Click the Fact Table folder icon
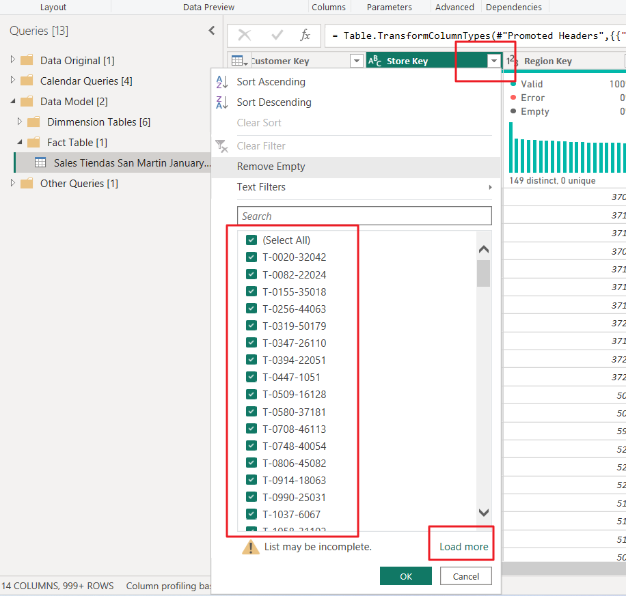 pyautogui.click(x=33, y=143)
